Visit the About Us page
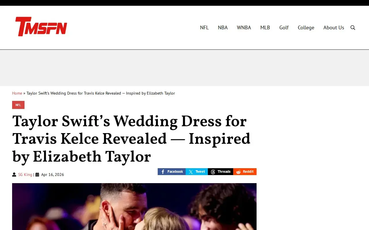The image size is (369, 230). click(x=334, y=28)
